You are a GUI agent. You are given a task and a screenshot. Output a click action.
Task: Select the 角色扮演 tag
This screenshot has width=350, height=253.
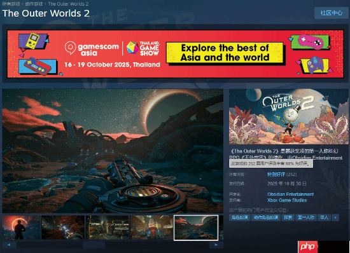point(240,217)
